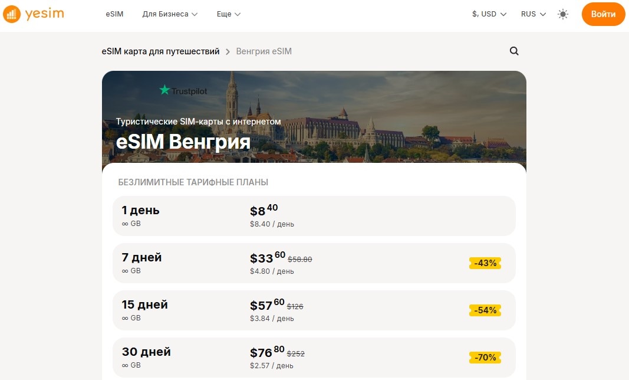This screenshot has height=380, width=629.
Task: Click the infinity GB icon on the 30-day plan
Action: coord(124,365)
